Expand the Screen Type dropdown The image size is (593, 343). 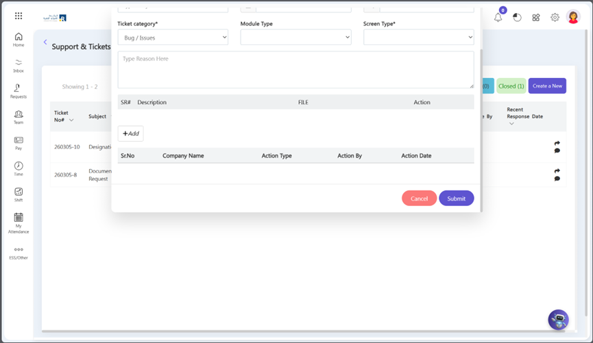418,38
